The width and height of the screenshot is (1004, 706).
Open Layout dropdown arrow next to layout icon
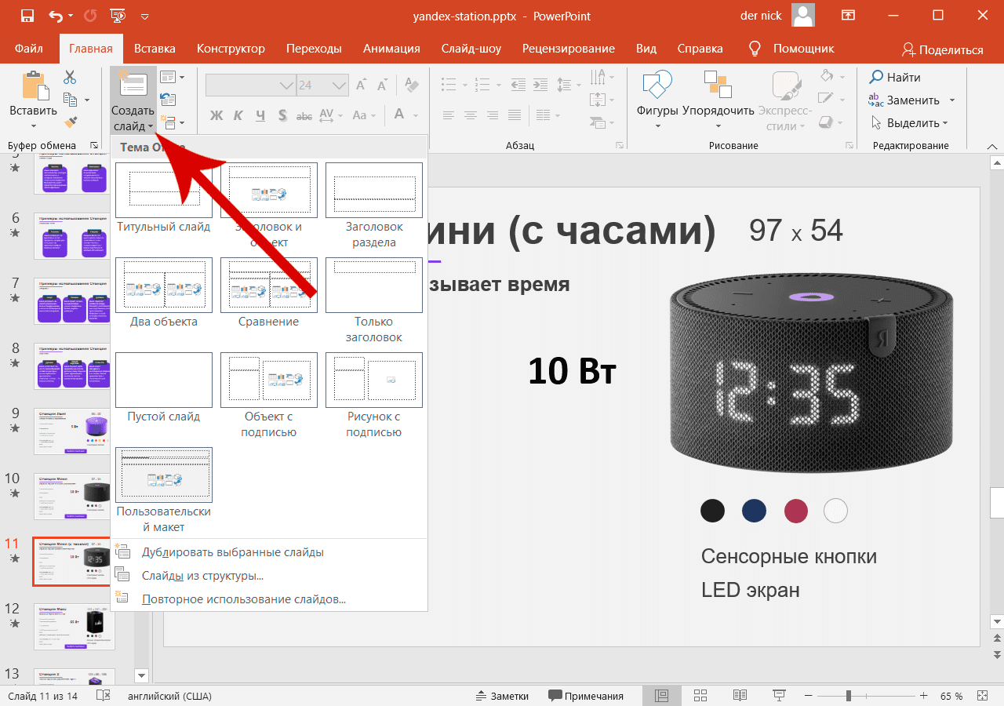point(182,77)
